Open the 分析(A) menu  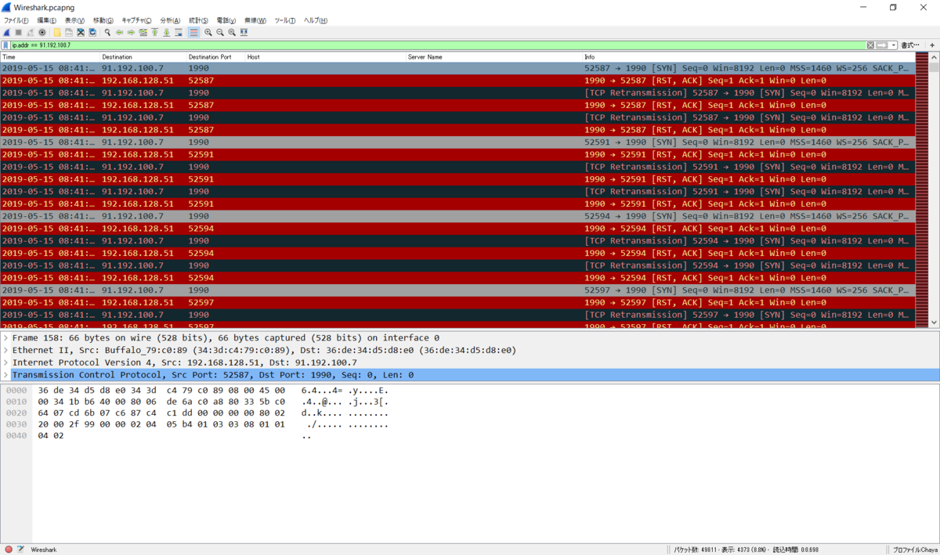tap(170, 20)
